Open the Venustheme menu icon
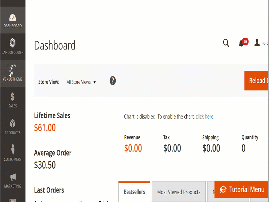Image resolution: width=269 pixels, height=202 pixels. click(12, 70)
